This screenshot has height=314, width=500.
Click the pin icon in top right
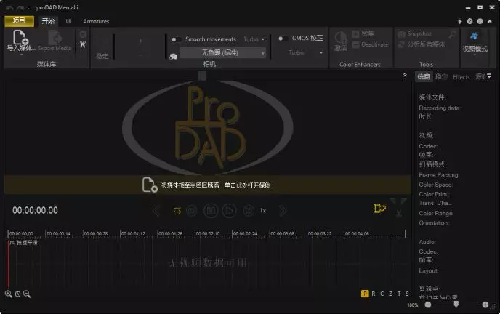click(x=460, y=21)
